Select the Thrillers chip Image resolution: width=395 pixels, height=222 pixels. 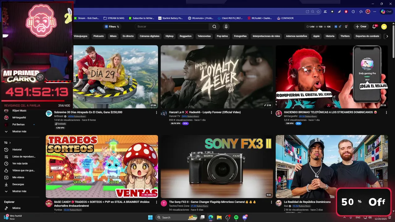tap(345, 36)
